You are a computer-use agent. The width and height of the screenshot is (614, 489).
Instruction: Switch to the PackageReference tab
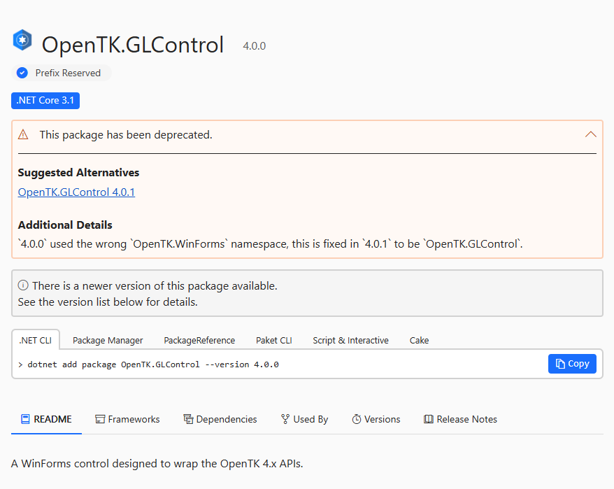coord(199,340)
